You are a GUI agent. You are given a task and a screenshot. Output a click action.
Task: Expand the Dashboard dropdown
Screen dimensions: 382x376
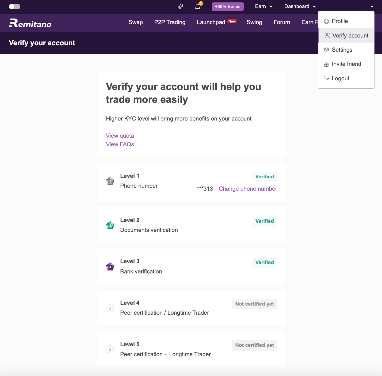300,6
